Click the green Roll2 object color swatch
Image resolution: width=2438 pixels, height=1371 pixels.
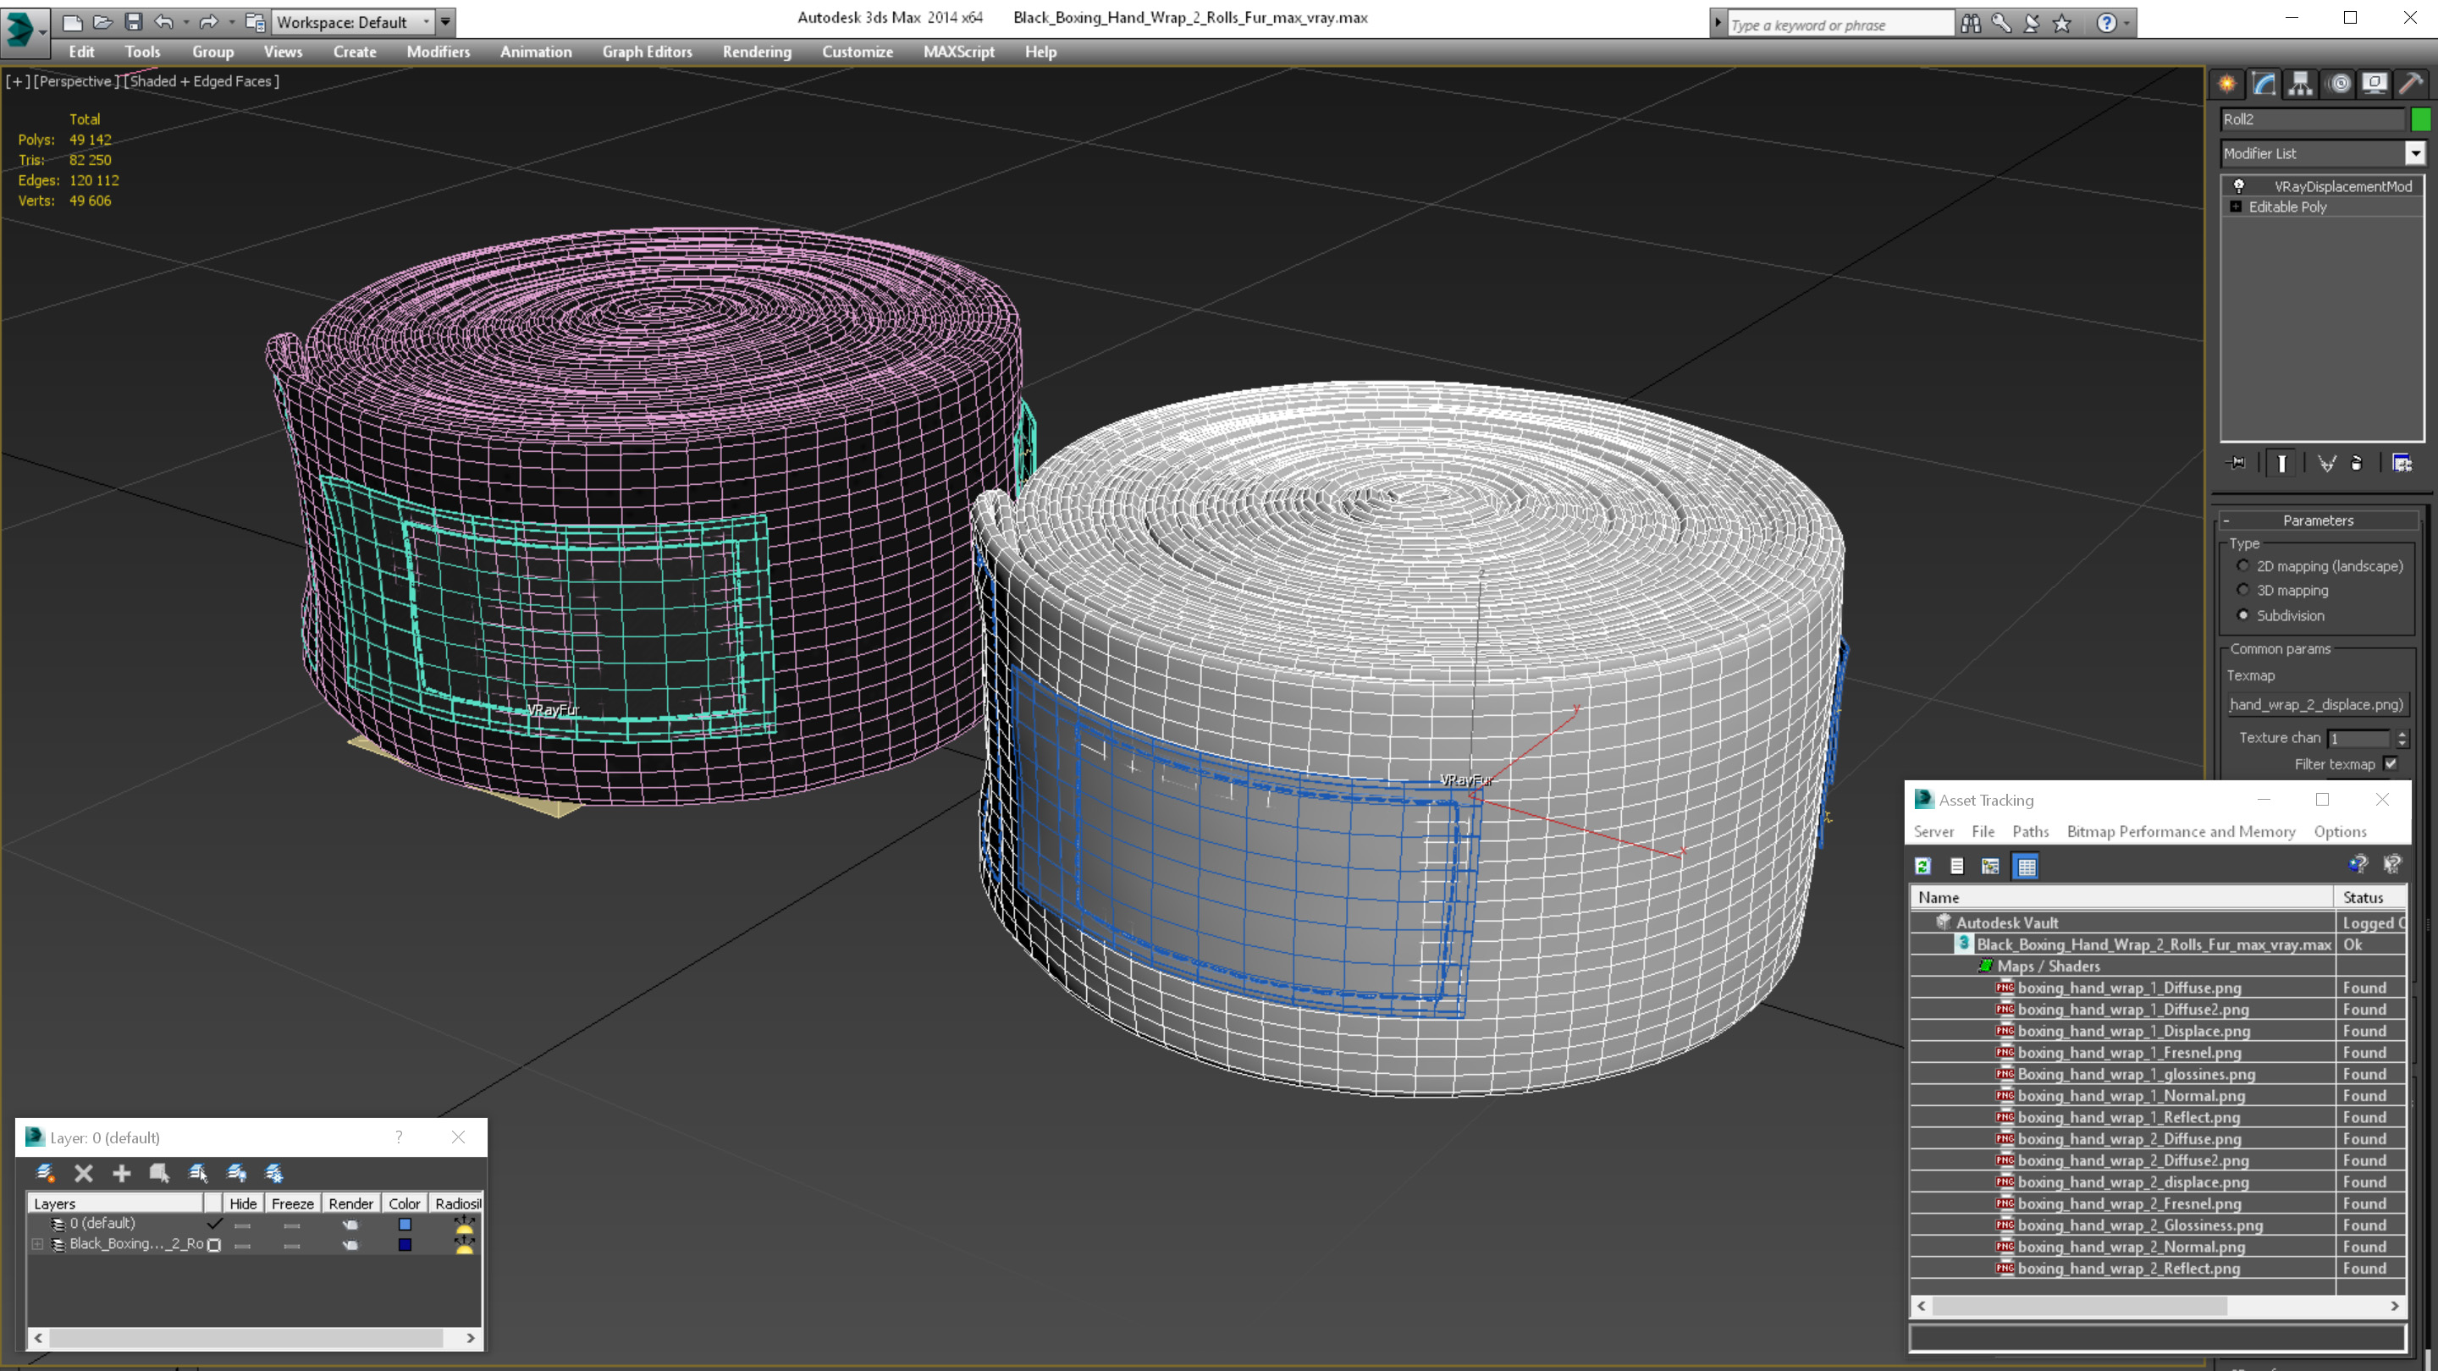click(x=2421, y=119)
